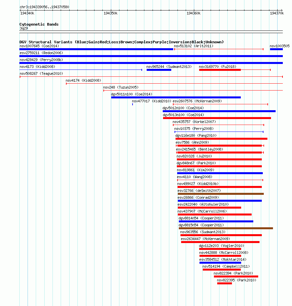Click the nsv4174 (Kidd2008) label

pyautogui.click(x=83, y=80)
